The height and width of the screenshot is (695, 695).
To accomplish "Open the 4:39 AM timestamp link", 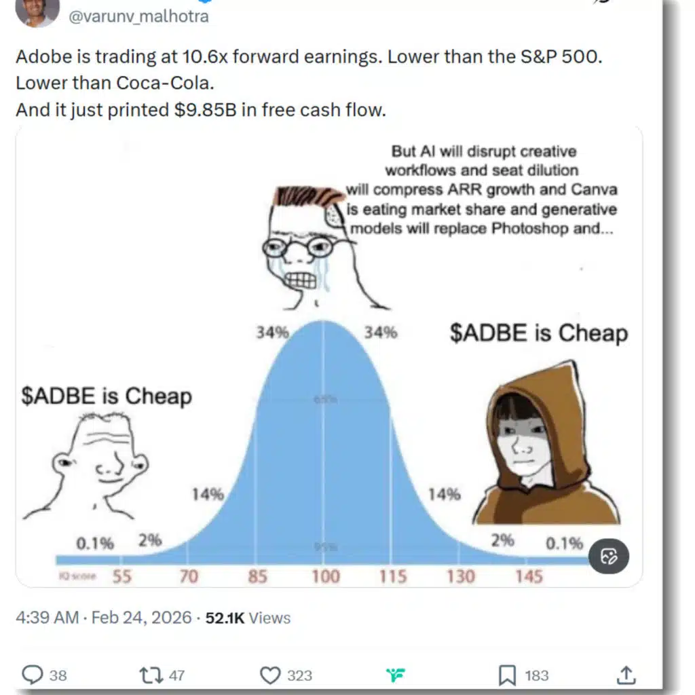I will [48, 618].
